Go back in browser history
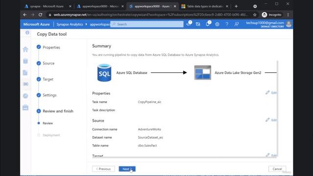Viewport: 313px width, 176px height. [x=25, y=15]
